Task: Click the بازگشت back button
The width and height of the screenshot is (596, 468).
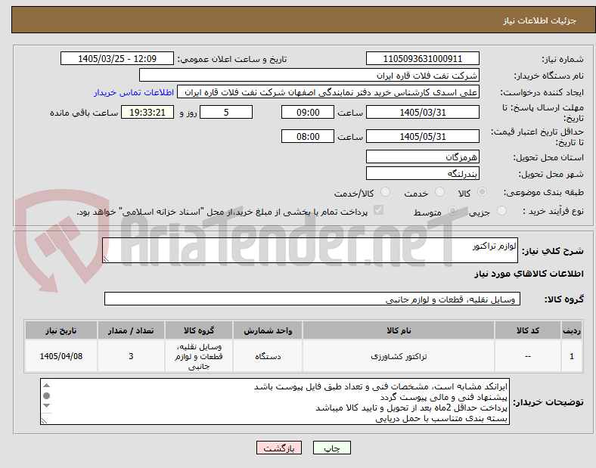Action: tap(279, 448)
